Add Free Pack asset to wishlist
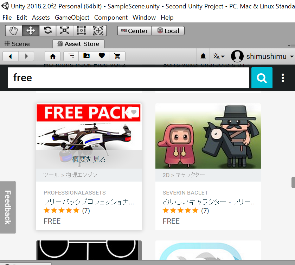Screen dimensions: 295x265 134,112
